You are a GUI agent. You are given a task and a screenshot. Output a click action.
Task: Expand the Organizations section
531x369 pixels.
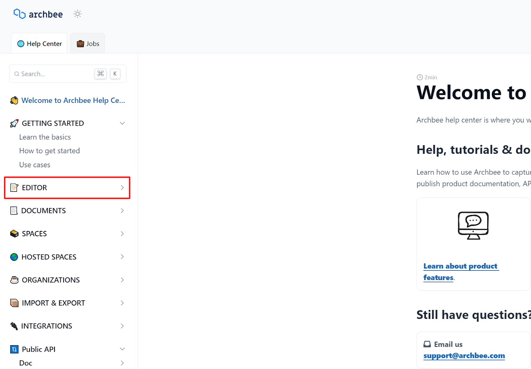click(x=122, y=280)
